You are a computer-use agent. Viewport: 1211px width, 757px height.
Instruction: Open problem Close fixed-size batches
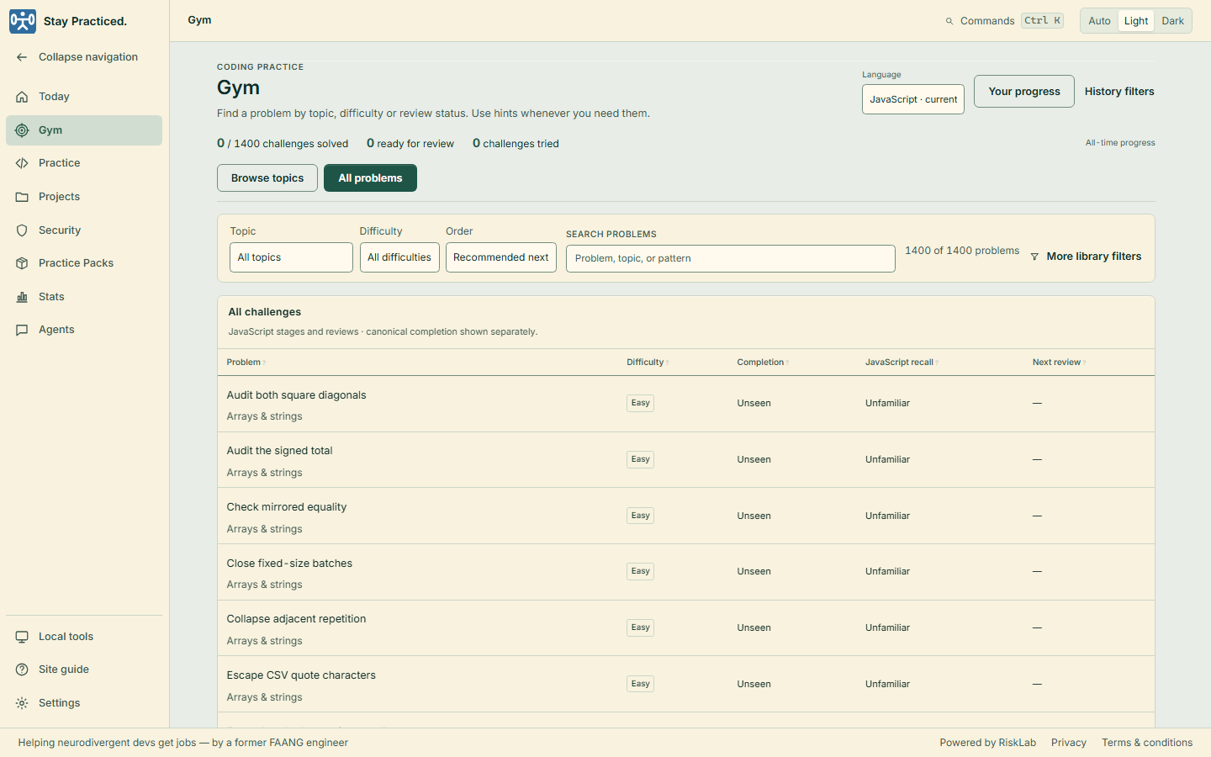point(289,564)
